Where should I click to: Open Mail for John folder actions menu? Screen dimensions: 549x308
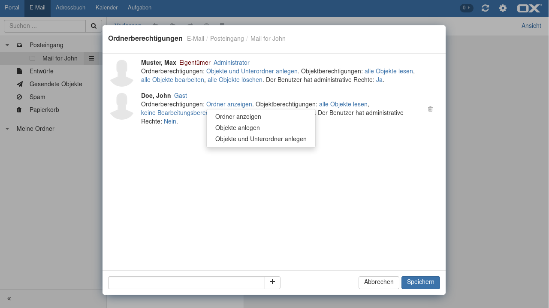(91, 58)
